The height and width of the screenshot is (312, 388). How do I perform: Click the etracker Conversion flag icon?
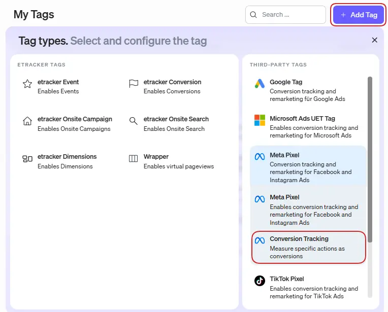134,84
